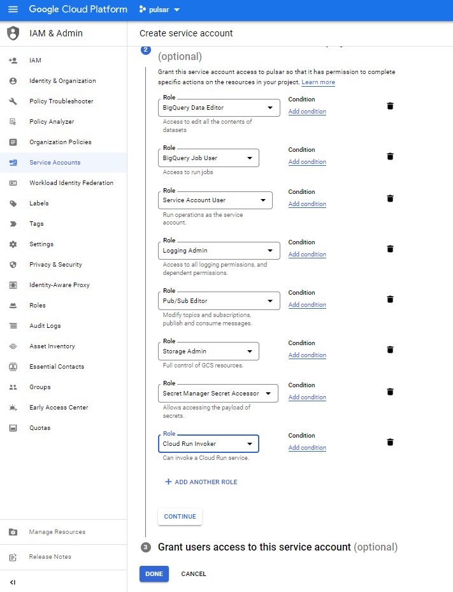Open the Cloud Run Invoker role dropdown

208,443
